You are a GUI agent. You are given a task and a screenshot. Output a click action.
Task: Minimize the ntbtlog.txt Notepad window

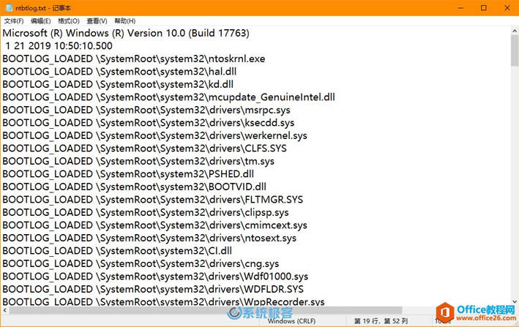tap(460, 8)
